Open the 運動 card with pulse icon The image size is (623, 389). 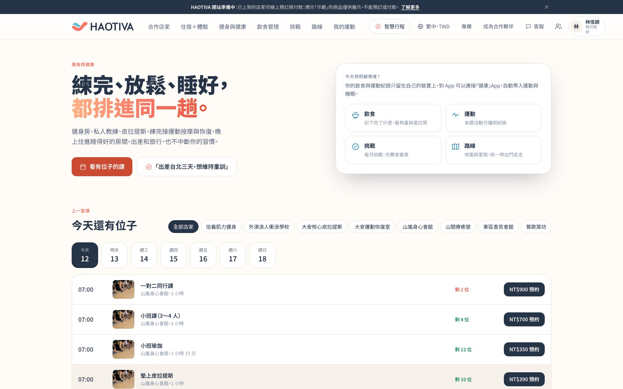point(493,118)
